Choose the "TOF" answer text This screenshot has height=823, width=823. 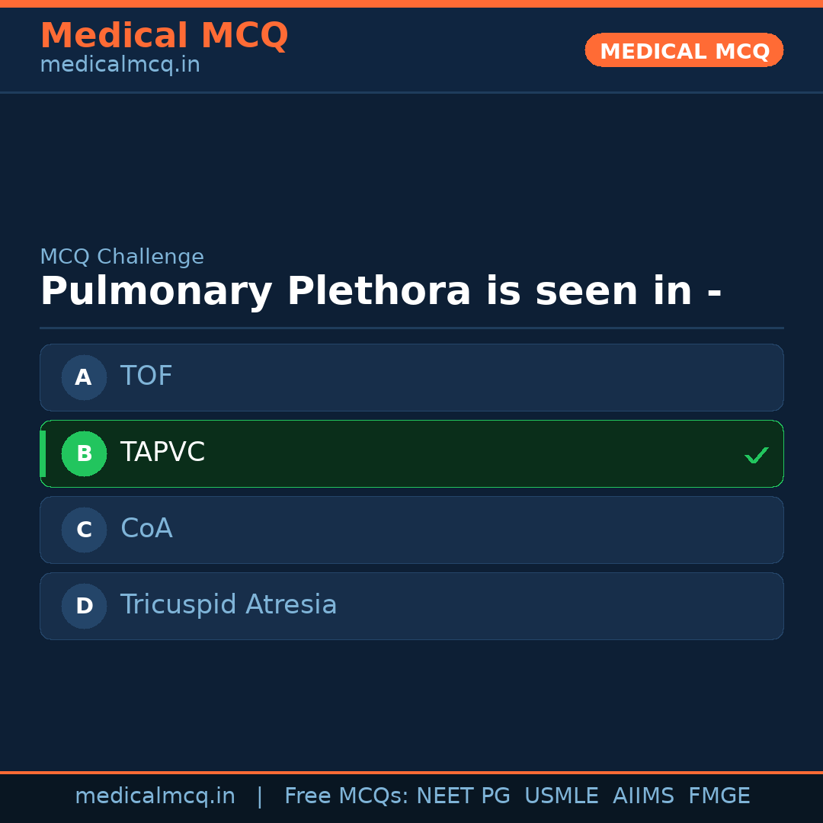pyautogui.click(x=146, y=376)
